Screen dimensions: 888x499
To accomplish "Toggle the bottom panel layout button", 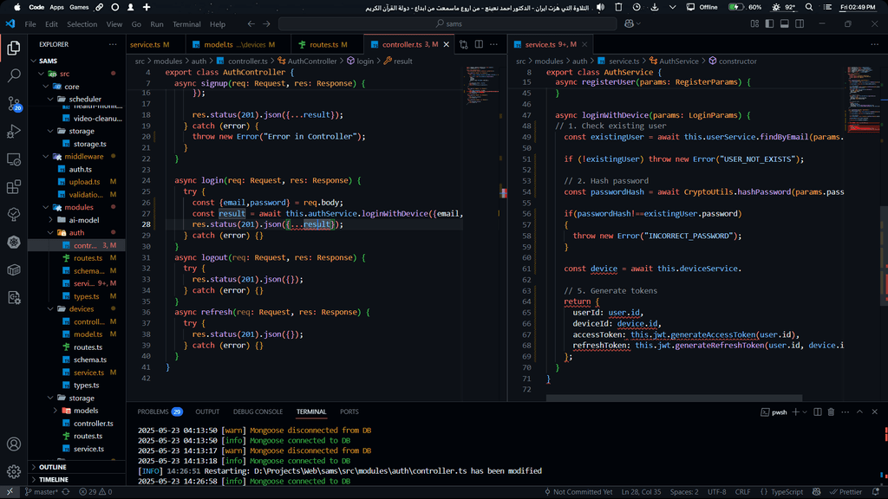I will (x=784, y=23).
